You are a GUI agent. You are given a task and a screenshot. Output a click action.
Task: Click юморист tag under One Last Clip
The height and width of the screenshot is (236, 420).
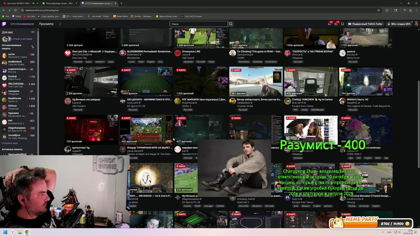pos(100,62)
